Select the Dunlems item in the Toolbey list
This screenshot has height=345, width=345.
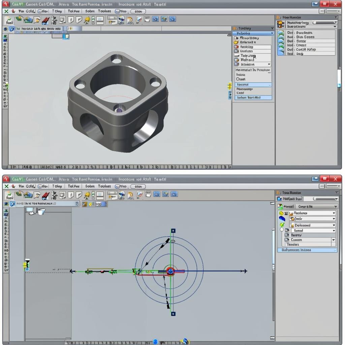[x=253, y=51]
